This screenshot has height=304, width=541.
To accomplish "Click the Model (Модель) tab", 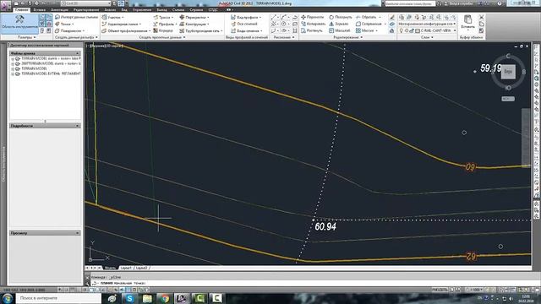I will [110, 268].
